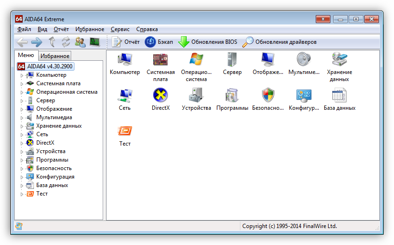
Task: Click the green forward arrow in toolbar
Action: pos(37,42)
